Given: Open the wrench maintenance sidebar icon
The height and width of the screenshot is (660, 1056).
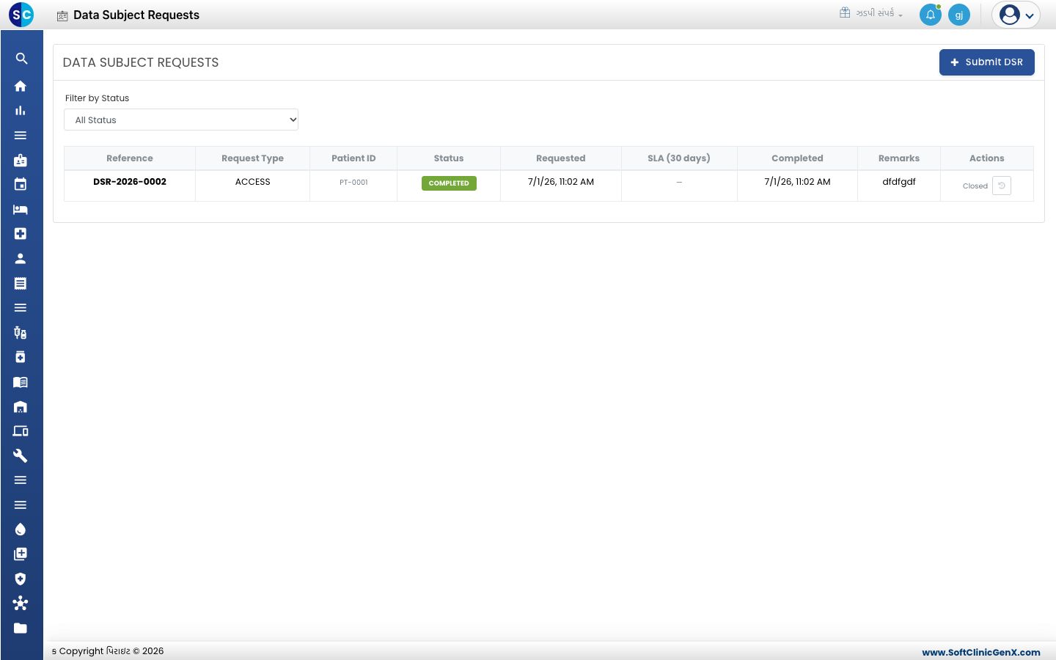Looking at the screenshot, I should 21,455.
